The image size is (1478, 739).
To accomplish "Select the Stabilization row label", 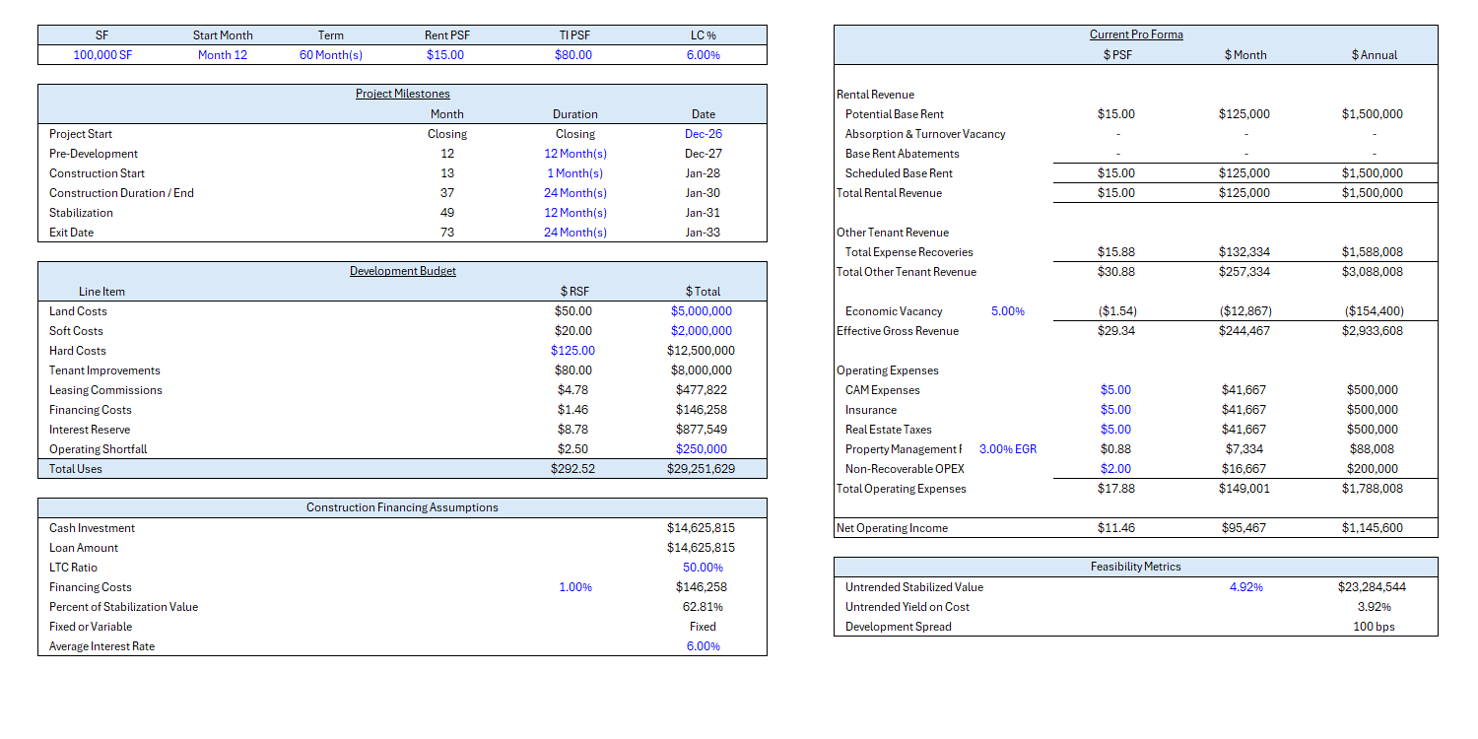I will point(81,213).
